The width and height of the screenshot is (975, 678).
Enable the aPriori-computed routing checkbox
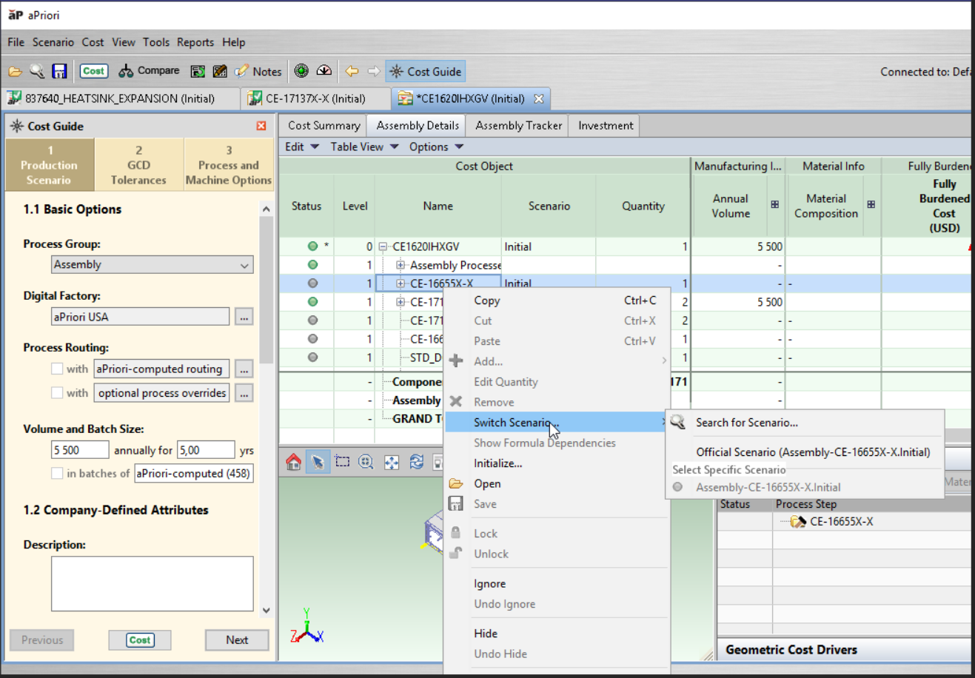click(57, 369)
